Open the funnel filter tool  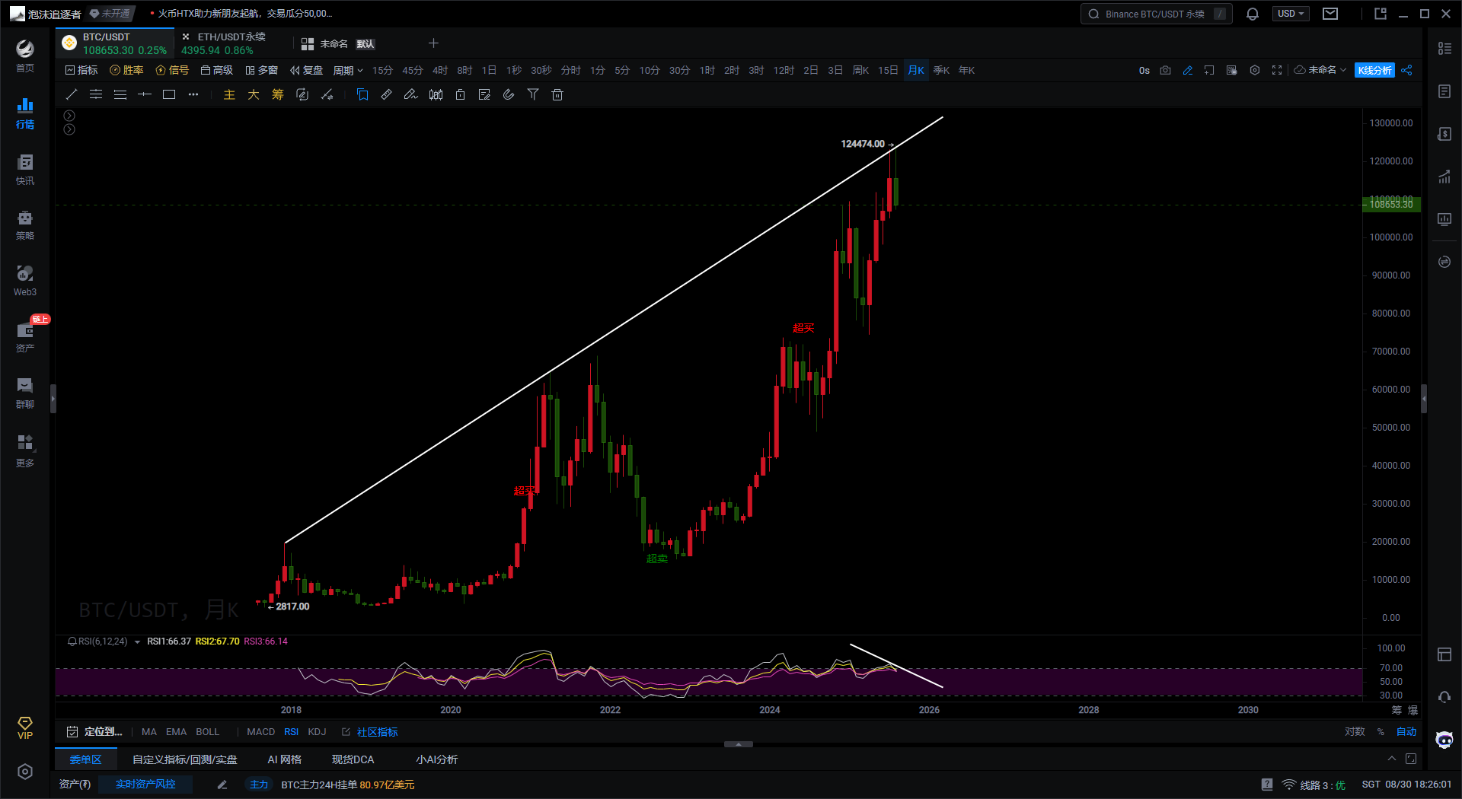533,94
